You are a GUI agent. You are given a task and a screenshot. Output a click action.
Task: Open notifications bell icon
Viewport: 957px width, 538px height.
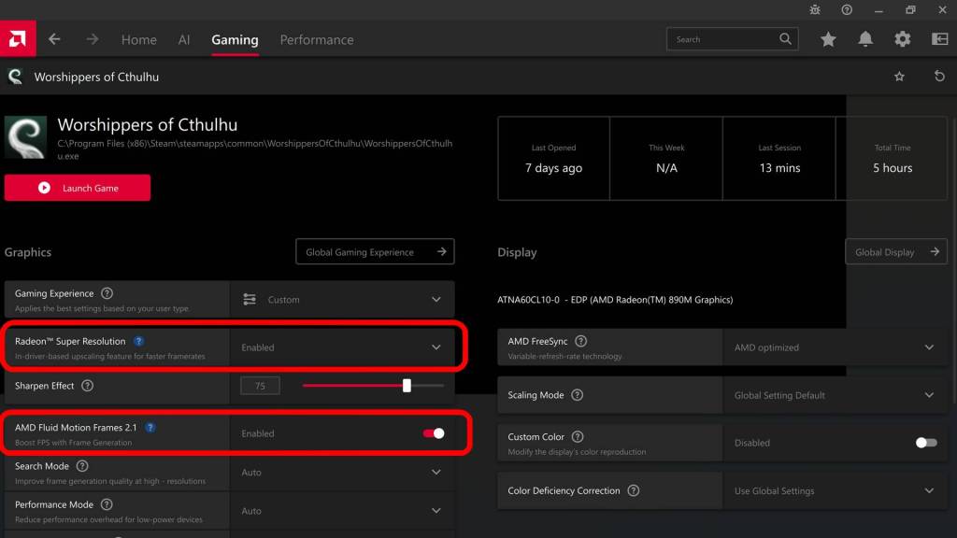865,39
